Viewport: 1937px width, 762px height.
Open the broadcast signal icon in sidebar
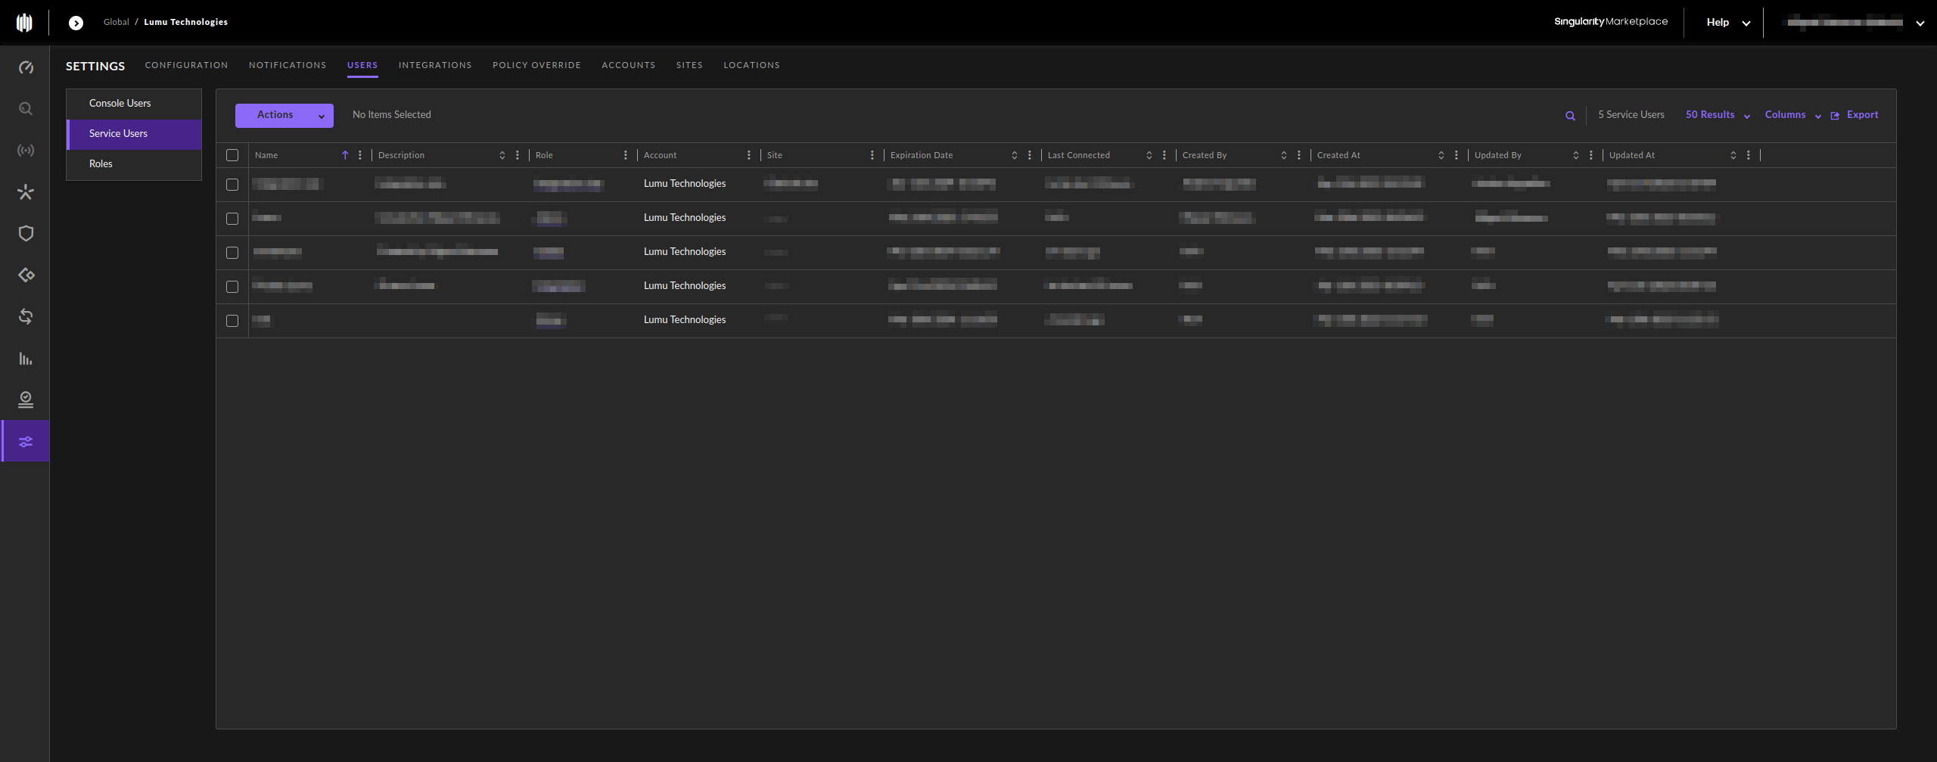click(26, 151)
